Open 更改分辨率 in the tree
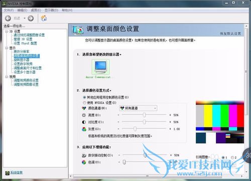Screen dimensions: 251x181 tap(22, 52)
